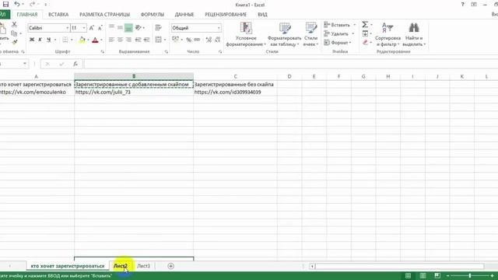Add a new sheet with plus icon
Viewport: 498px width, 280px height.
tap(170, 266)
